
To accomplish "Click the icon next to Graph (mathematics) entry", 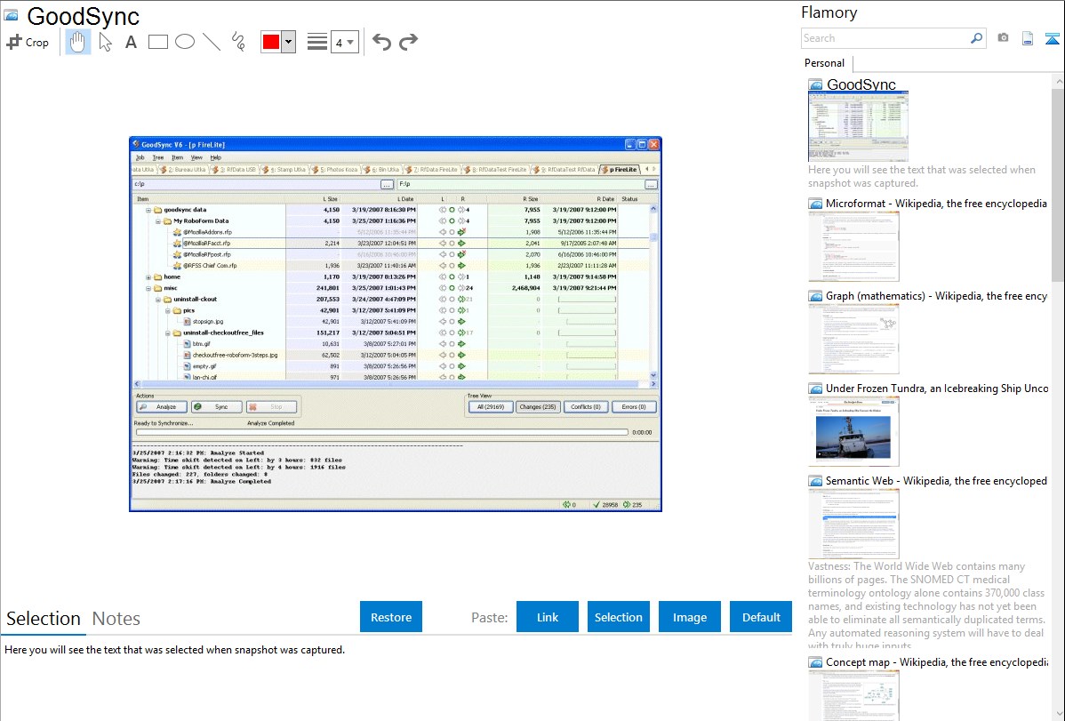I will point(815,296).
